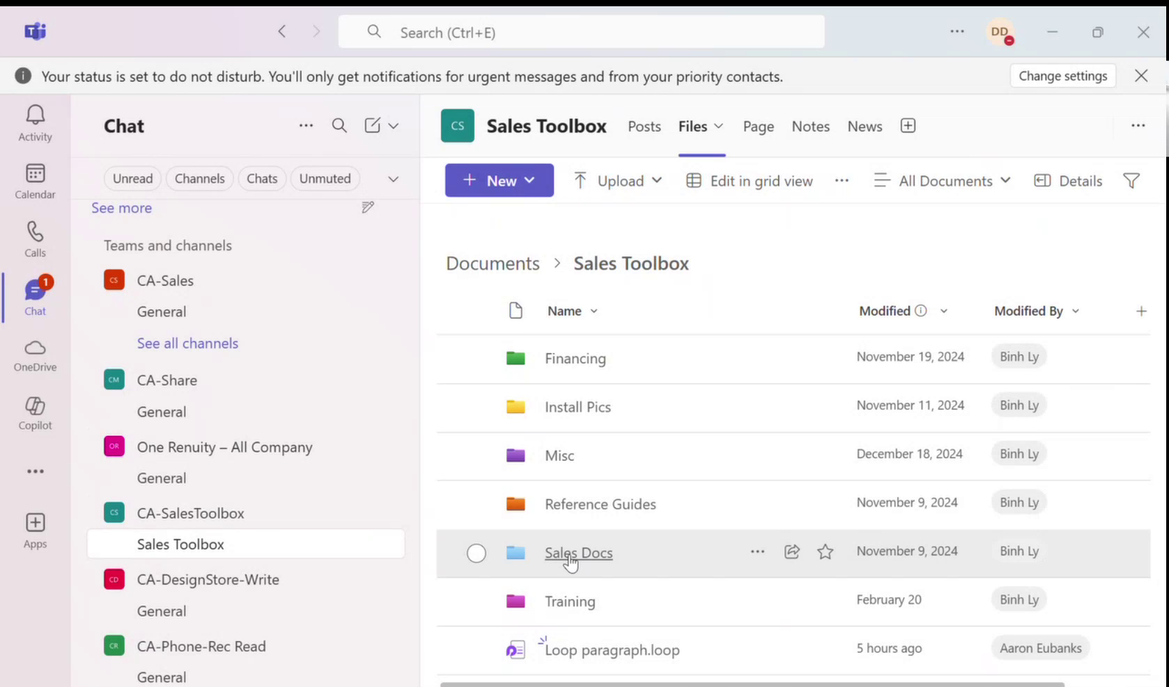This screenshot has height=687, width=1169.
Task: Open the filter funnel icon
Action: tap(1130, 180)
